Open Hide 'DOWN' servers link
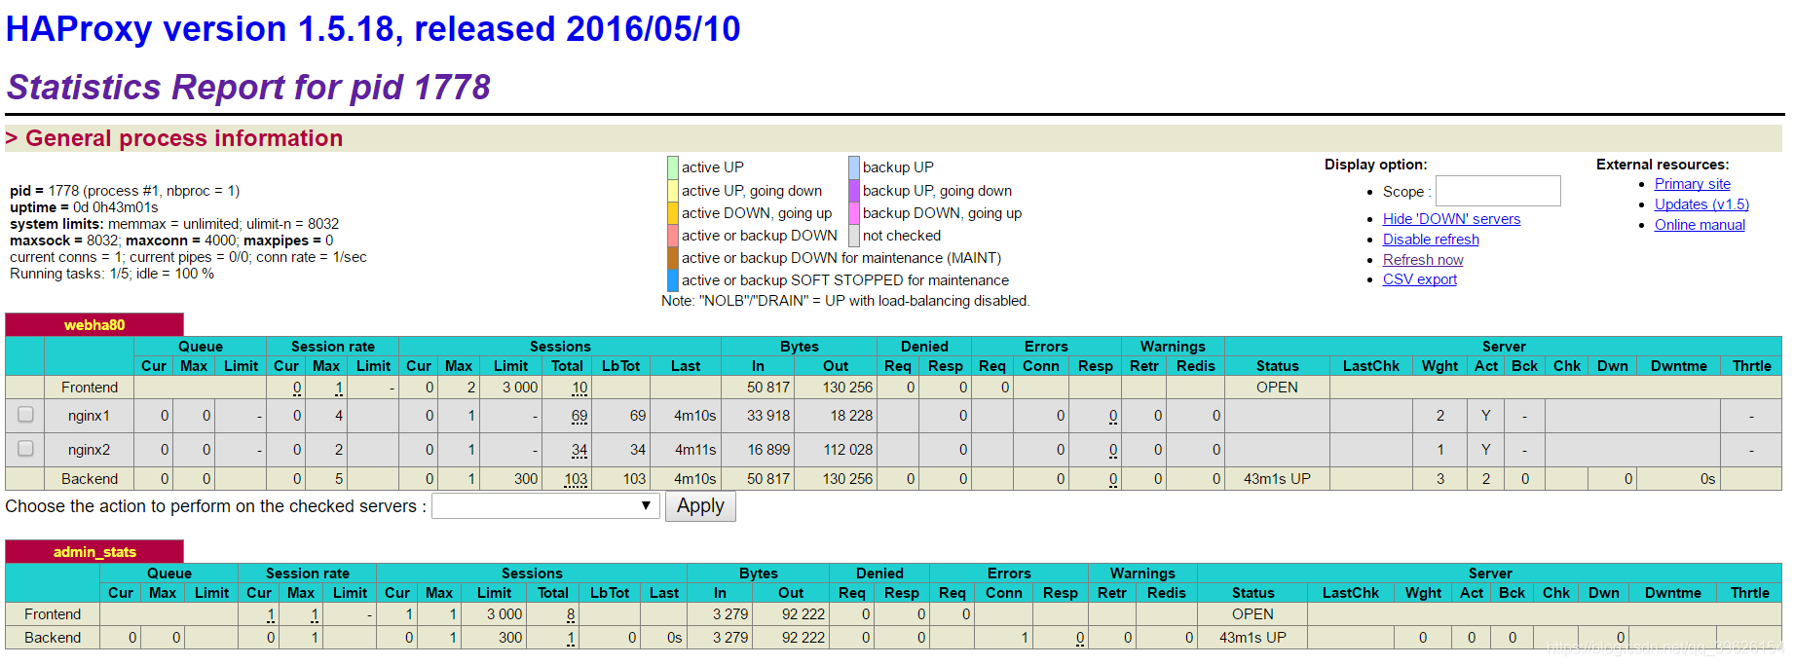This screenshot has height=666, width=1794. pos(1451,219)
